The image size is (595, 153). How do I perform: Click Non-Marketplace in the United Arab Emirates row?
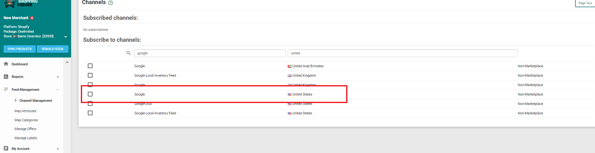click(x=530, y=66)
